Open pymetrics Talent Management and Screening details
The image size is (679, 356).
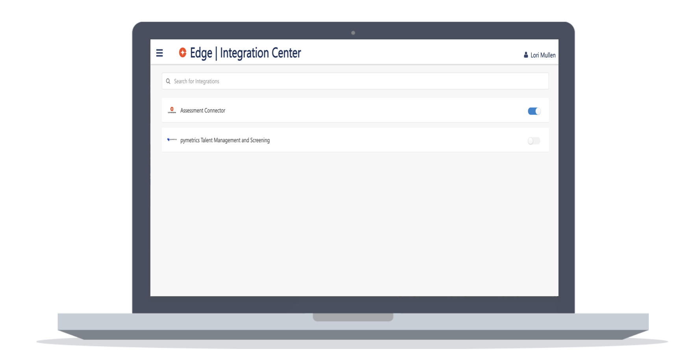[225, 140]
